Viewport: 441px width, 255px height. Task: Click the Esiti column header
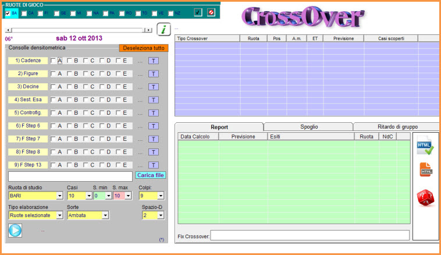[311, 136]
